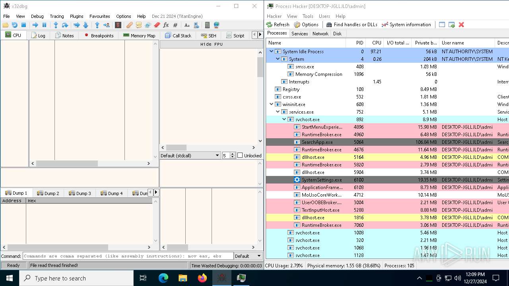Open Bookmarks via the red tags icon
This screenshot has width=509, height=286.
157,25
